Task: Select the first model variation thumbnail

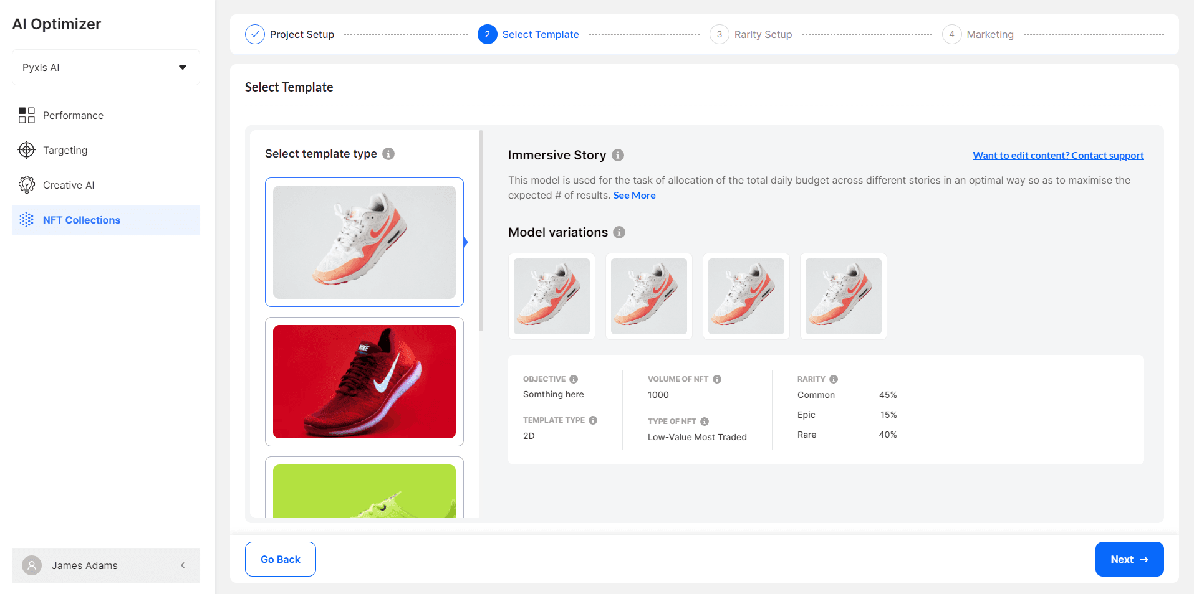Action: (x=552, y=296)
